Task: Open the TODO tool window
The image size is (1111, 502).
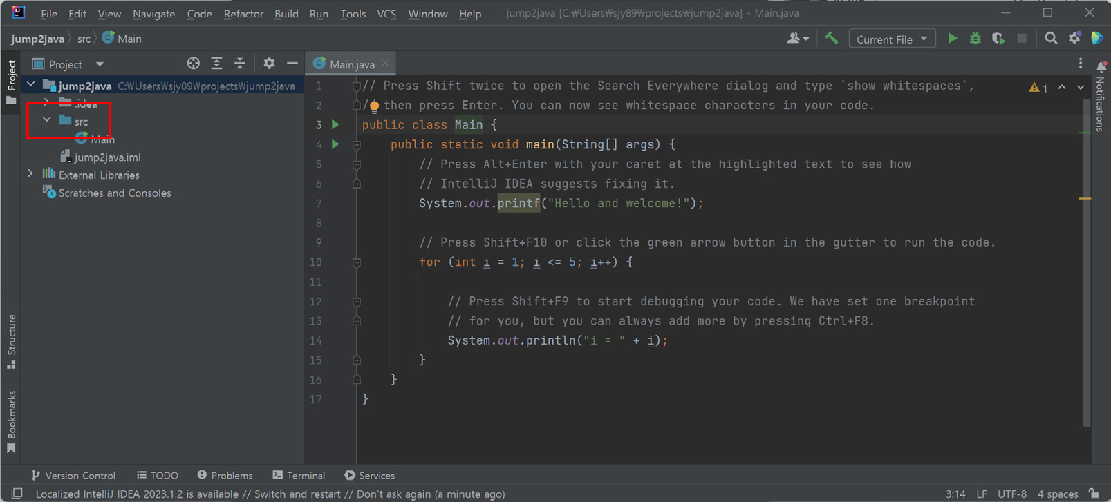Action: (158, 475)
